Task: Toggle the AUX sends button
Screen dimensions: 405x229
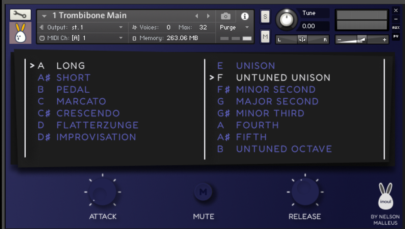Action: (396, 28)
